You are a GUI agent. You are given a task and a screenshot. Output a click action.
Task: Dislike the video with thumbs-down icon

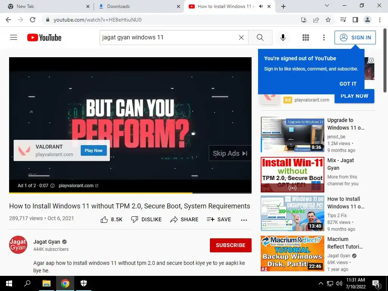click(135, 219)
